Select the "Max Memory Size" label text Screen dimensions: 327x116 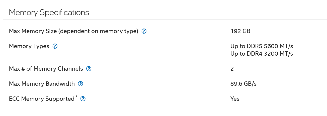pyautogui.click(x=32, y=31)
